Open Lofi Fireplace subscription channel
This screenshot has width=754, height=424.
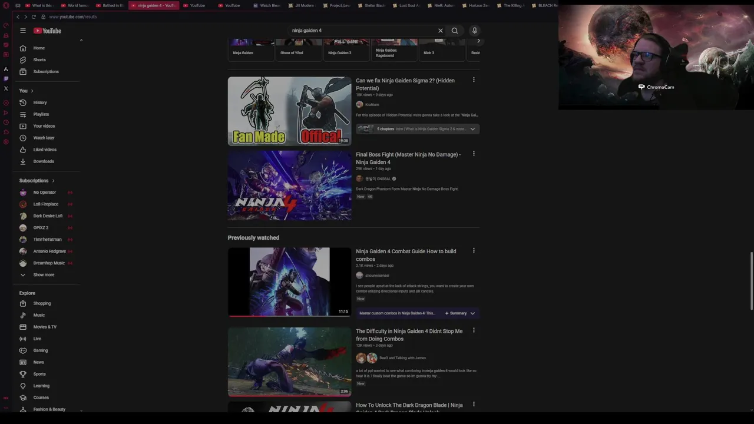click(x=47, y=204)
